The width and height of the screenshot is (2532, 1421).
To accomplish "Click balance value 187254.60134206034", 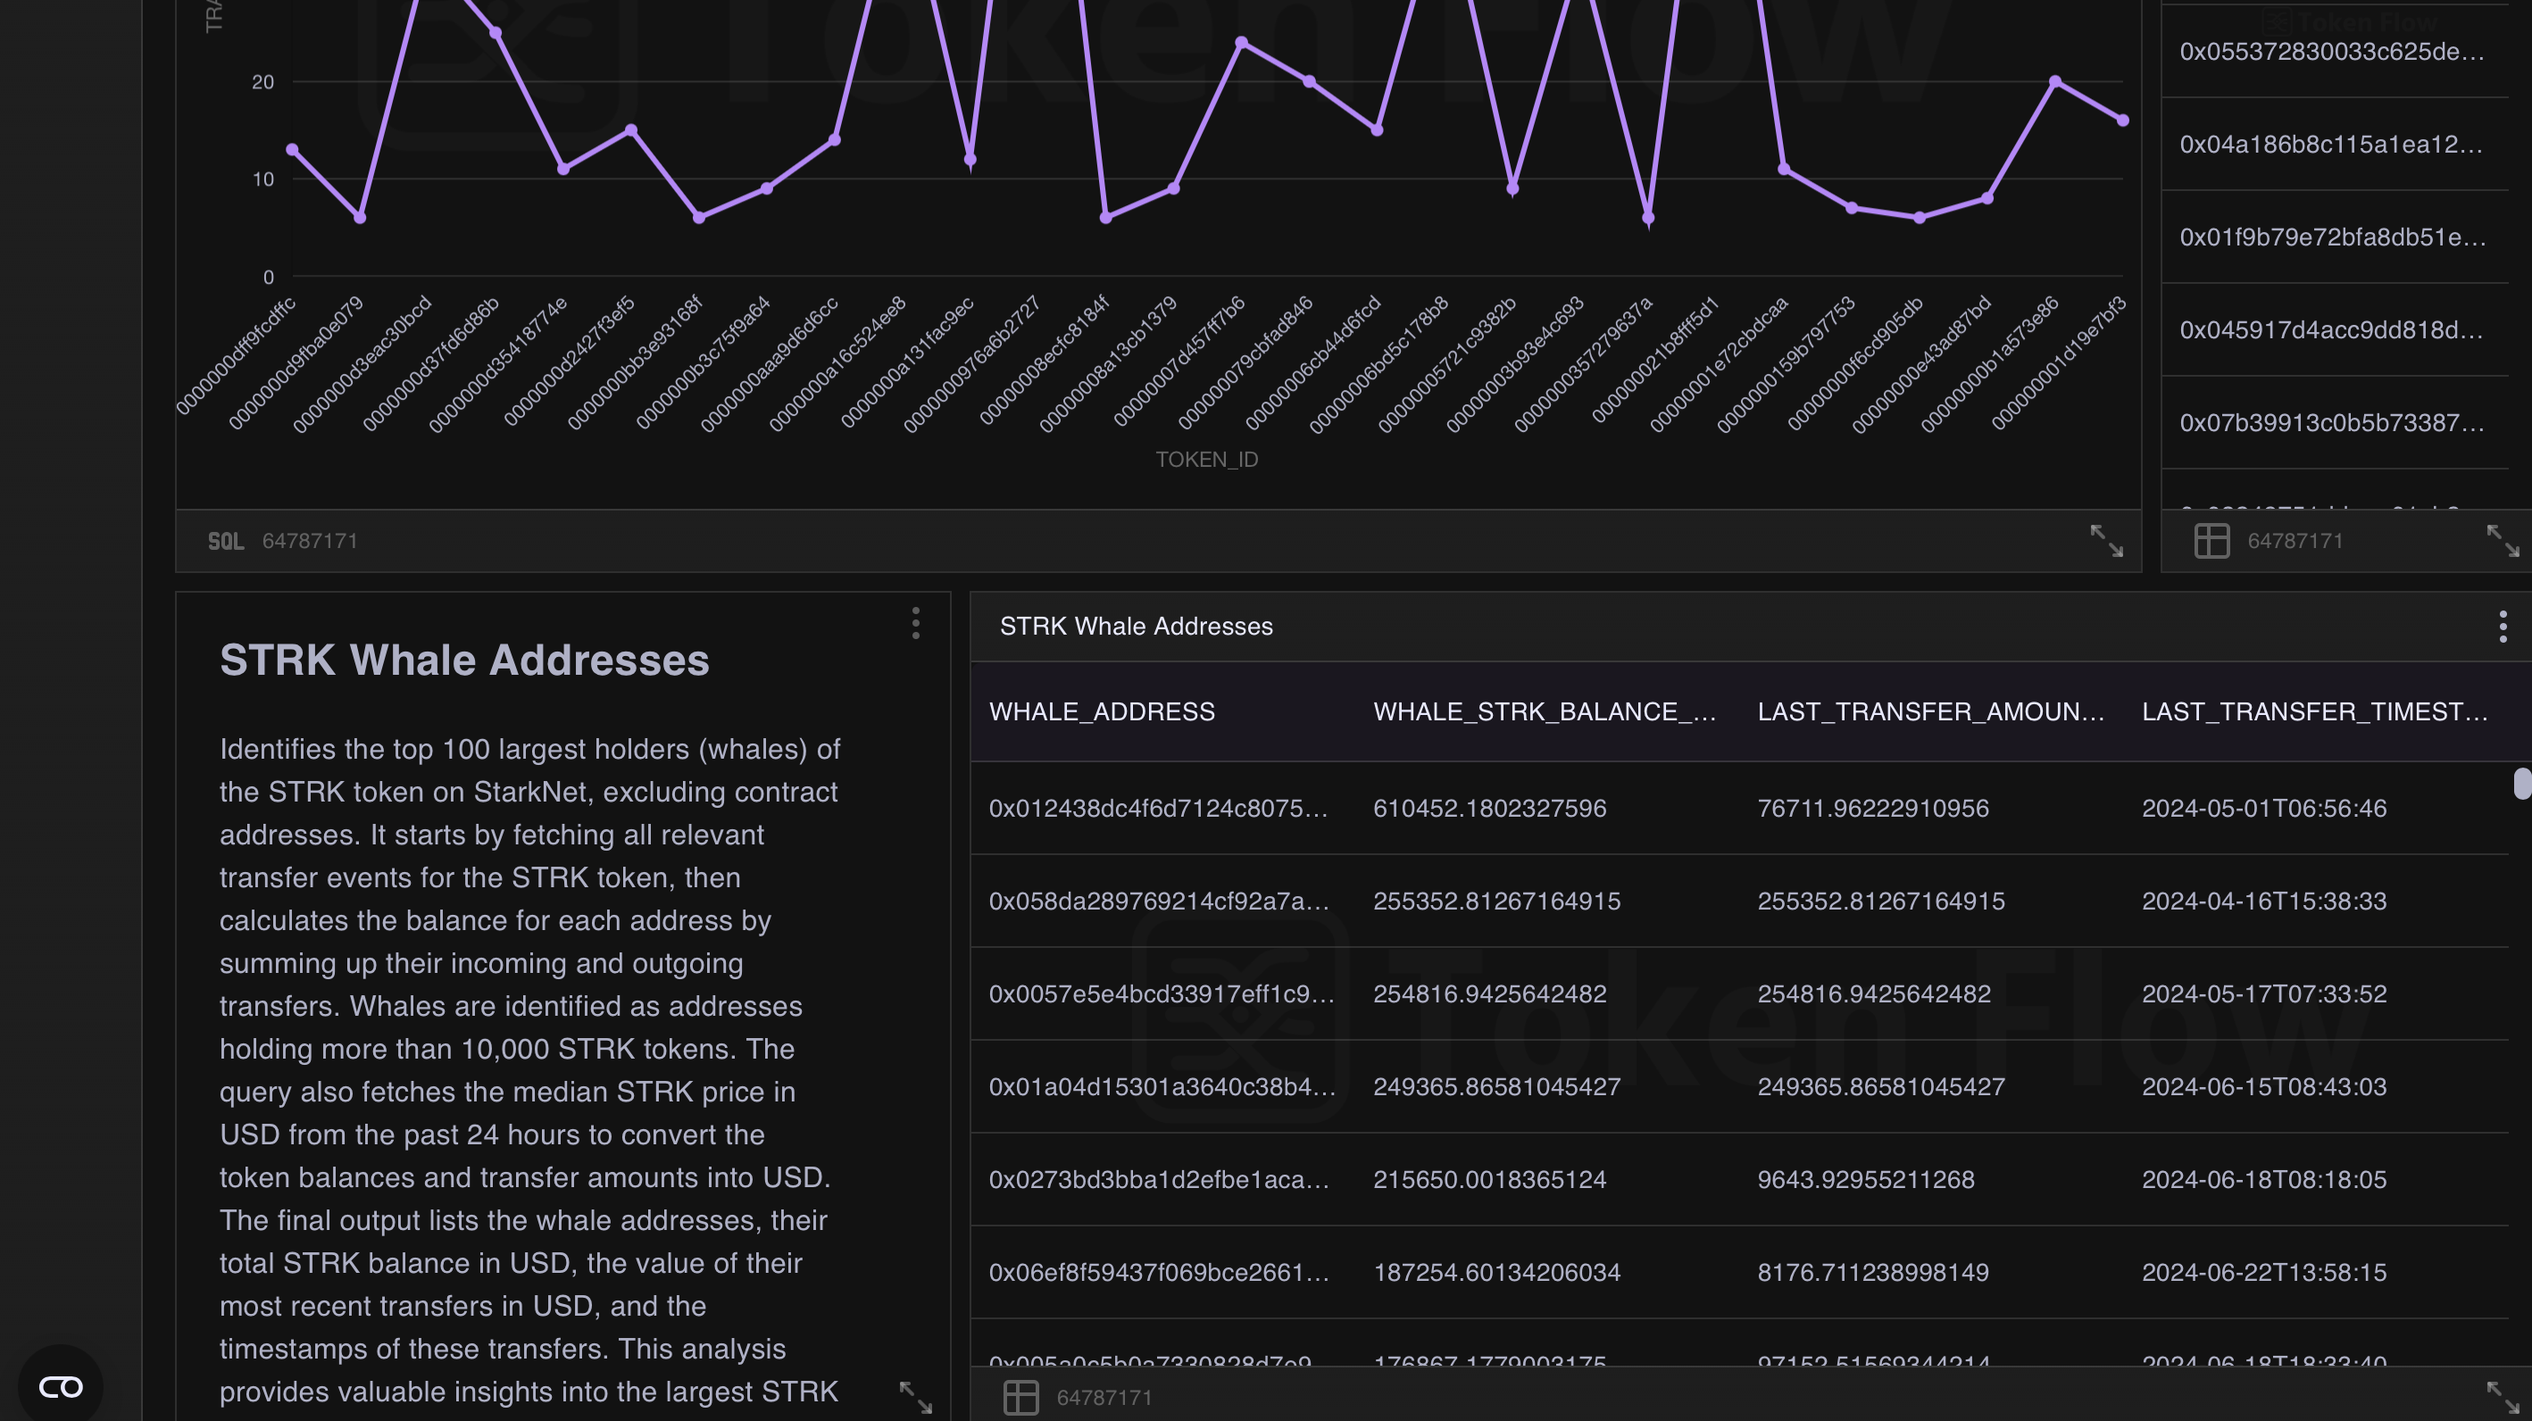I will tap(1496, 1273).
